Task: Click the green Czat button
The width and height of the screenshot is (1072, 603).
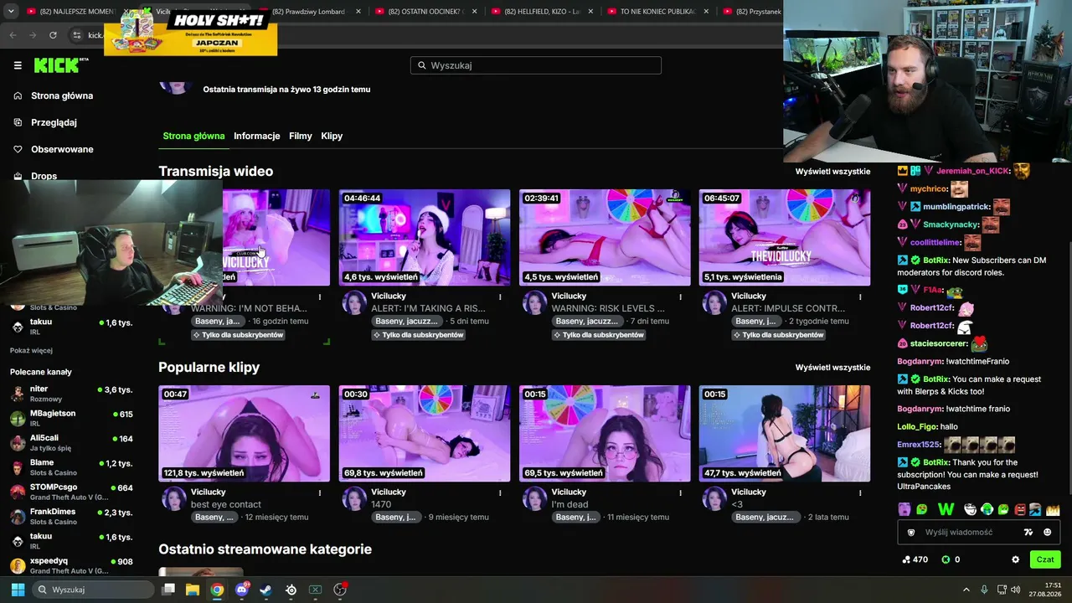Action: pos(1045,559)
